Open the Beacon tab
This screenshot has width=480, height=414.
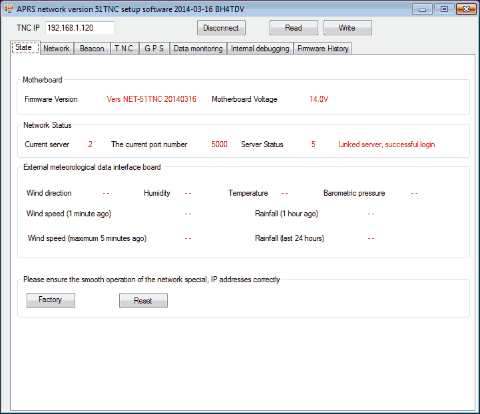92,49
